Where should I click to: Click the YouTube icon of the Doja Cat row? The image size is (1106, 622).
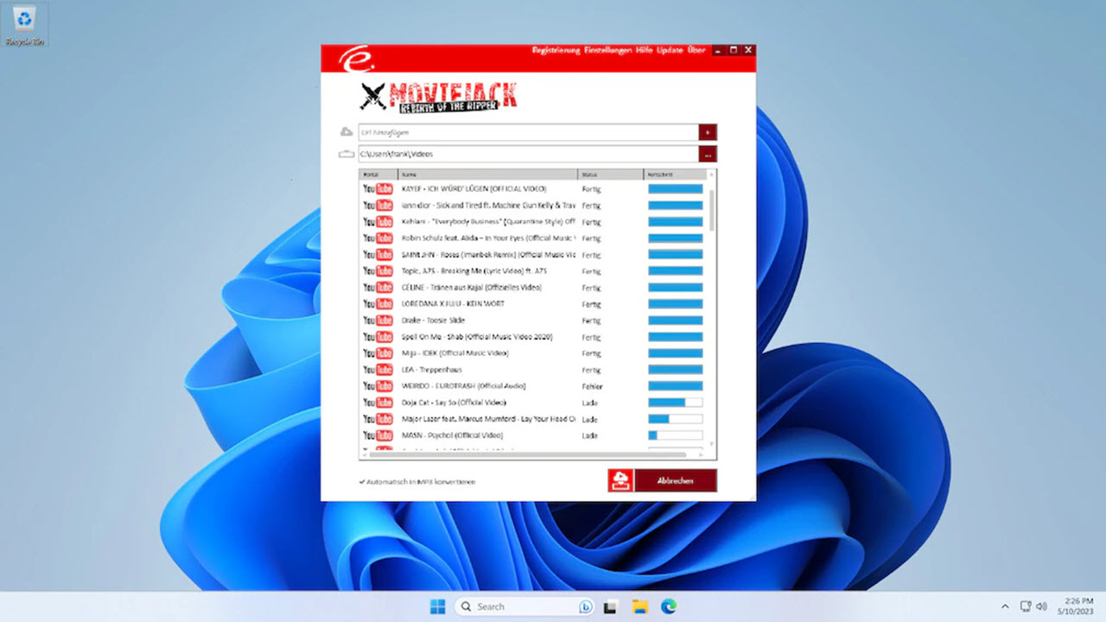click(378, 403)
